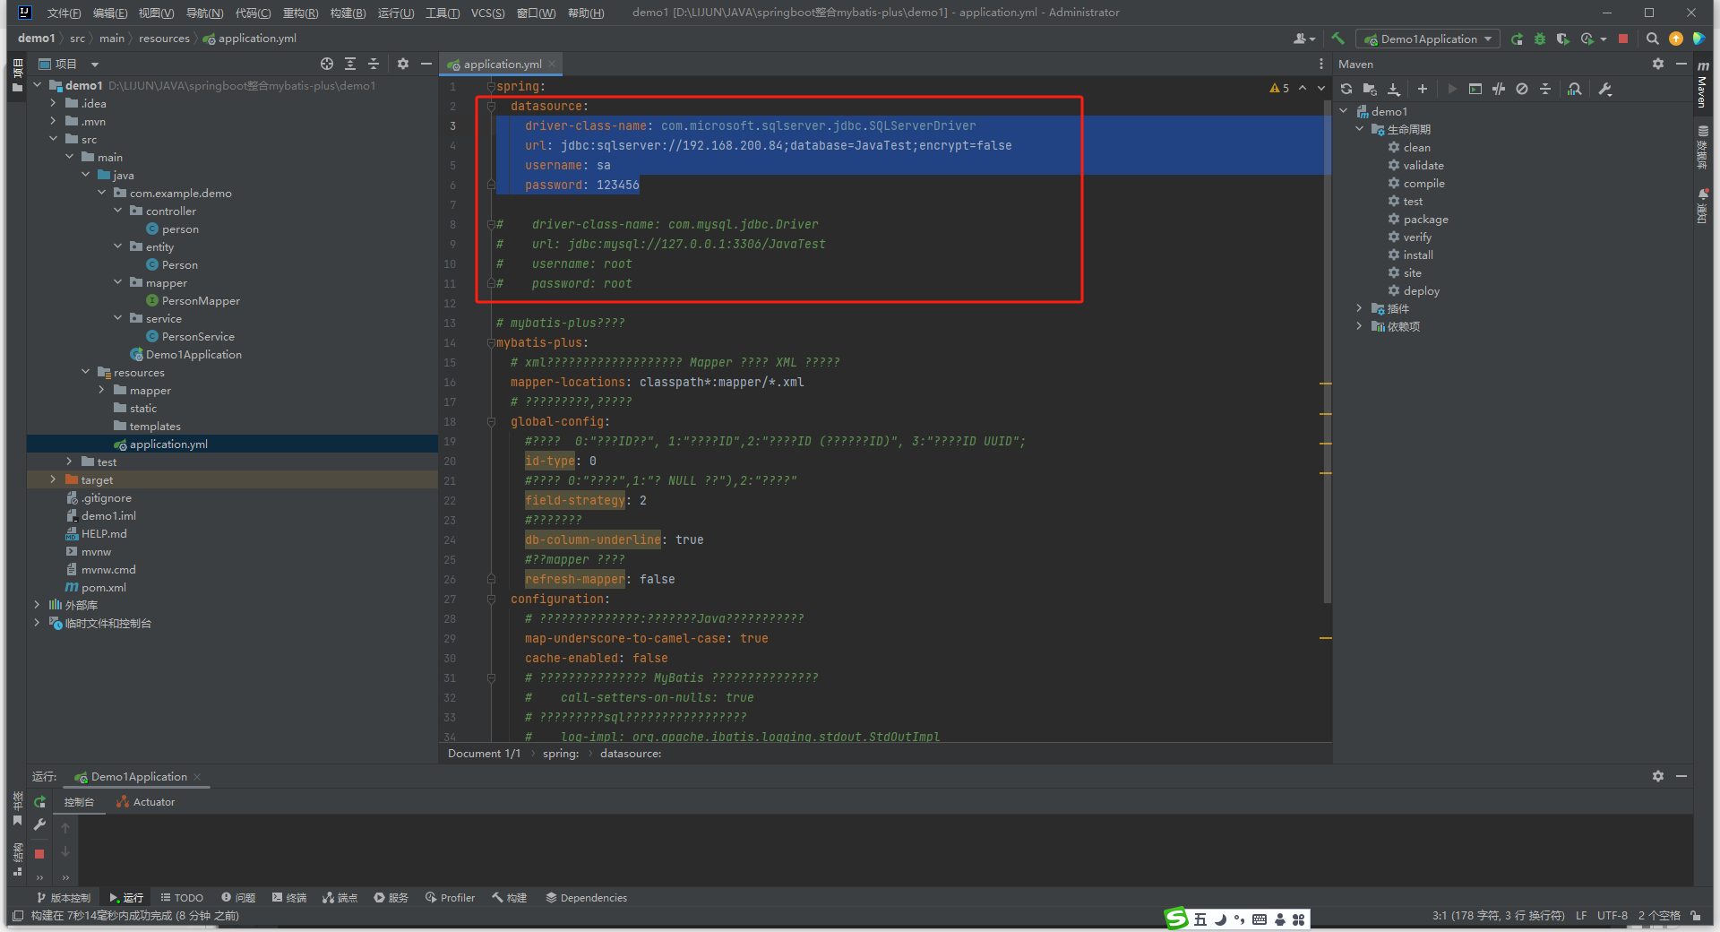Image resolution: width=1720 pixels, height=932 pixels.
Task: Collapse the controller package folder
Action: pyautogui.click(x=118, y=211)
